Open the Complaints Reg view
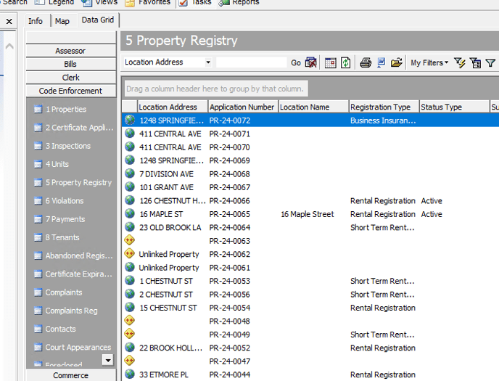 [66, 311]
